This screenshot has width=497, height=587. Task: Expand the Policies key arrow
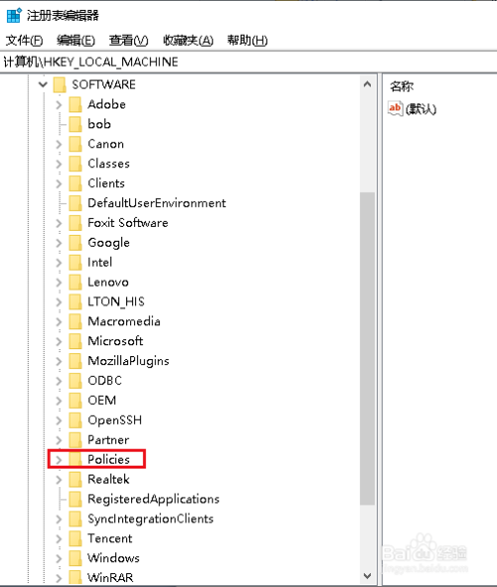coord(59,460)
